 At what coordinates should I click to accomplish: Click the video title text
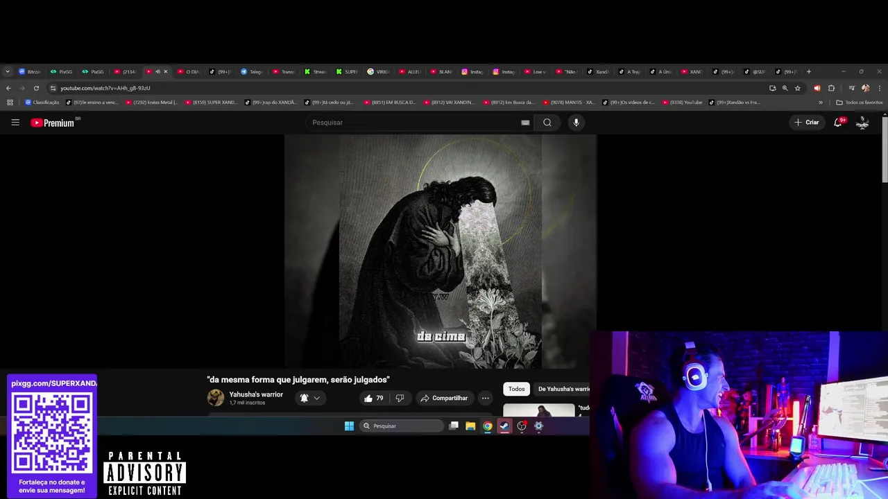(x=298, y=380)
